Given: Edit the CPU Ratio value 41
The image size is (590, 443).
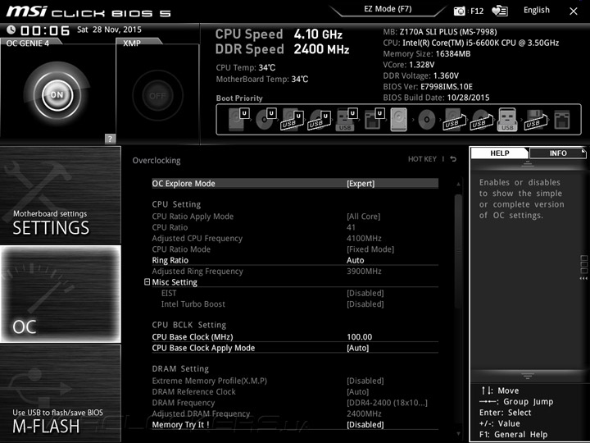Looking at the screenshot, I should pyautogui.click(x=351, y=227).
